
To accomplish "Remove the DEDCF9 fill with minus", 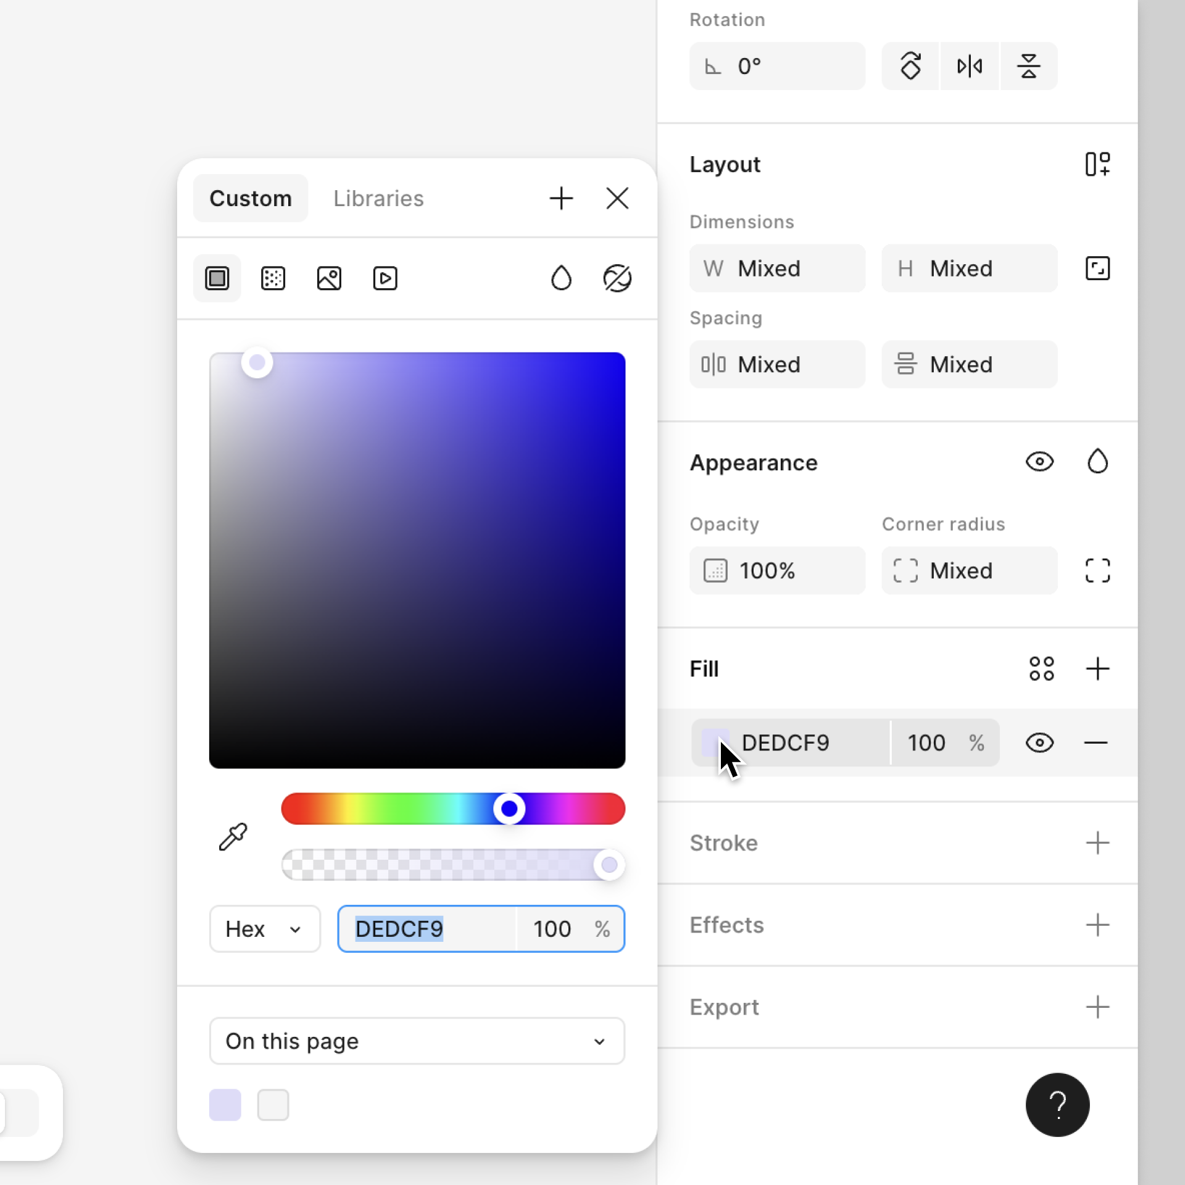I will [1096, 742].
